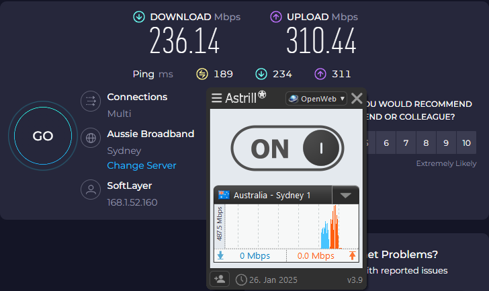The width and height of the screenshot is (489, 291).
Task: Rate recommendation score 7
Action: click(406, 143)
